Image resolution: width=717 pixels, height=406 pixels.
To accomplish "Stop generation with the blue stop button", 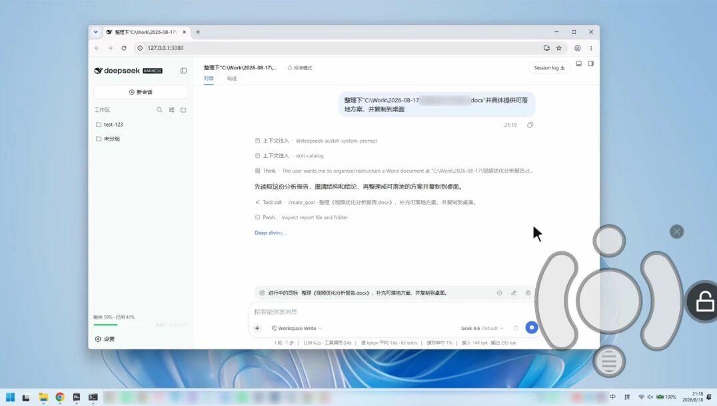I will 531,328.
